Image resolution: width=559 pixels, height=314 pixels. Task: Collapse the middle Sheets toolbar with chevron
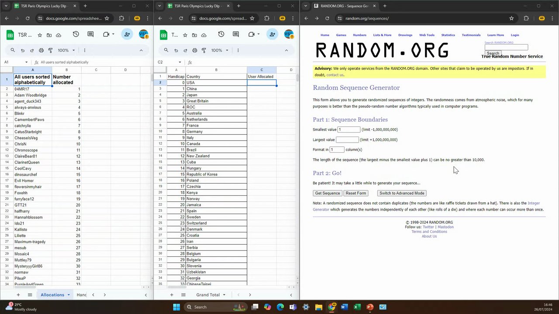pos(286,50)
